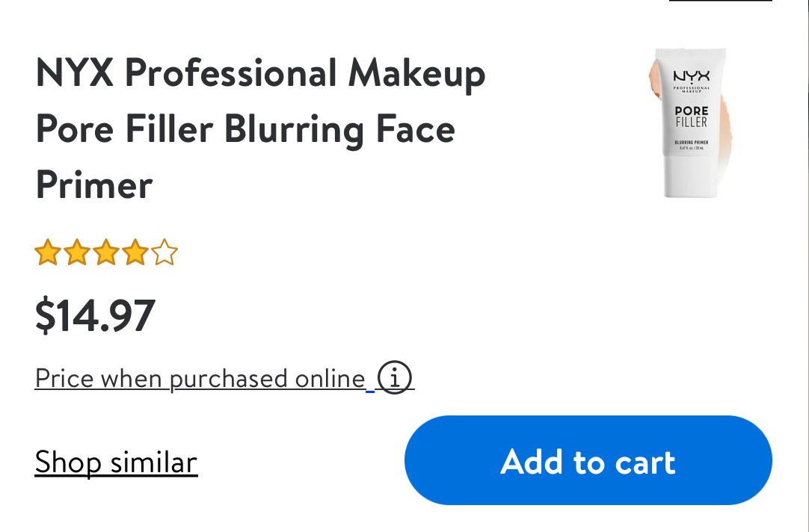The image size is (809, 532).
Task: Click the PORE FILLER label on the tube
Action: coord(692,117)
